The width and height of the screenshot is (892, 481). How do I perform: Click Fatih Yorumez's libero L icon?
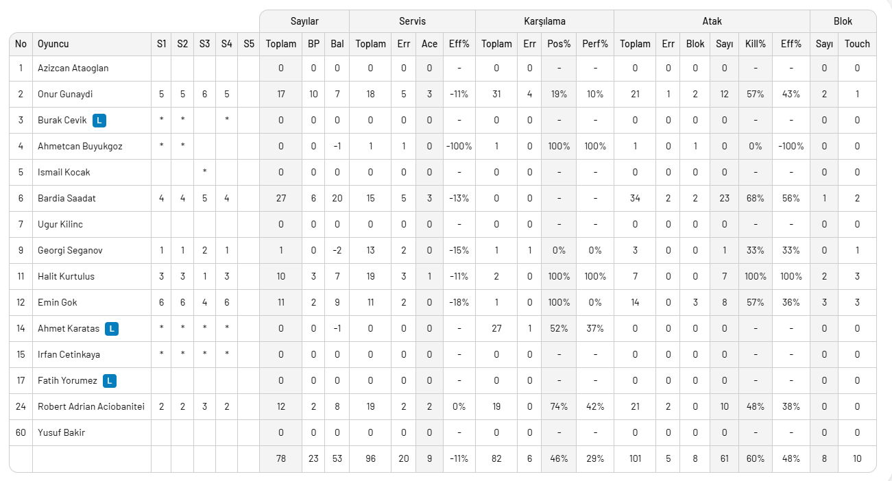click(x=110, y=380)
